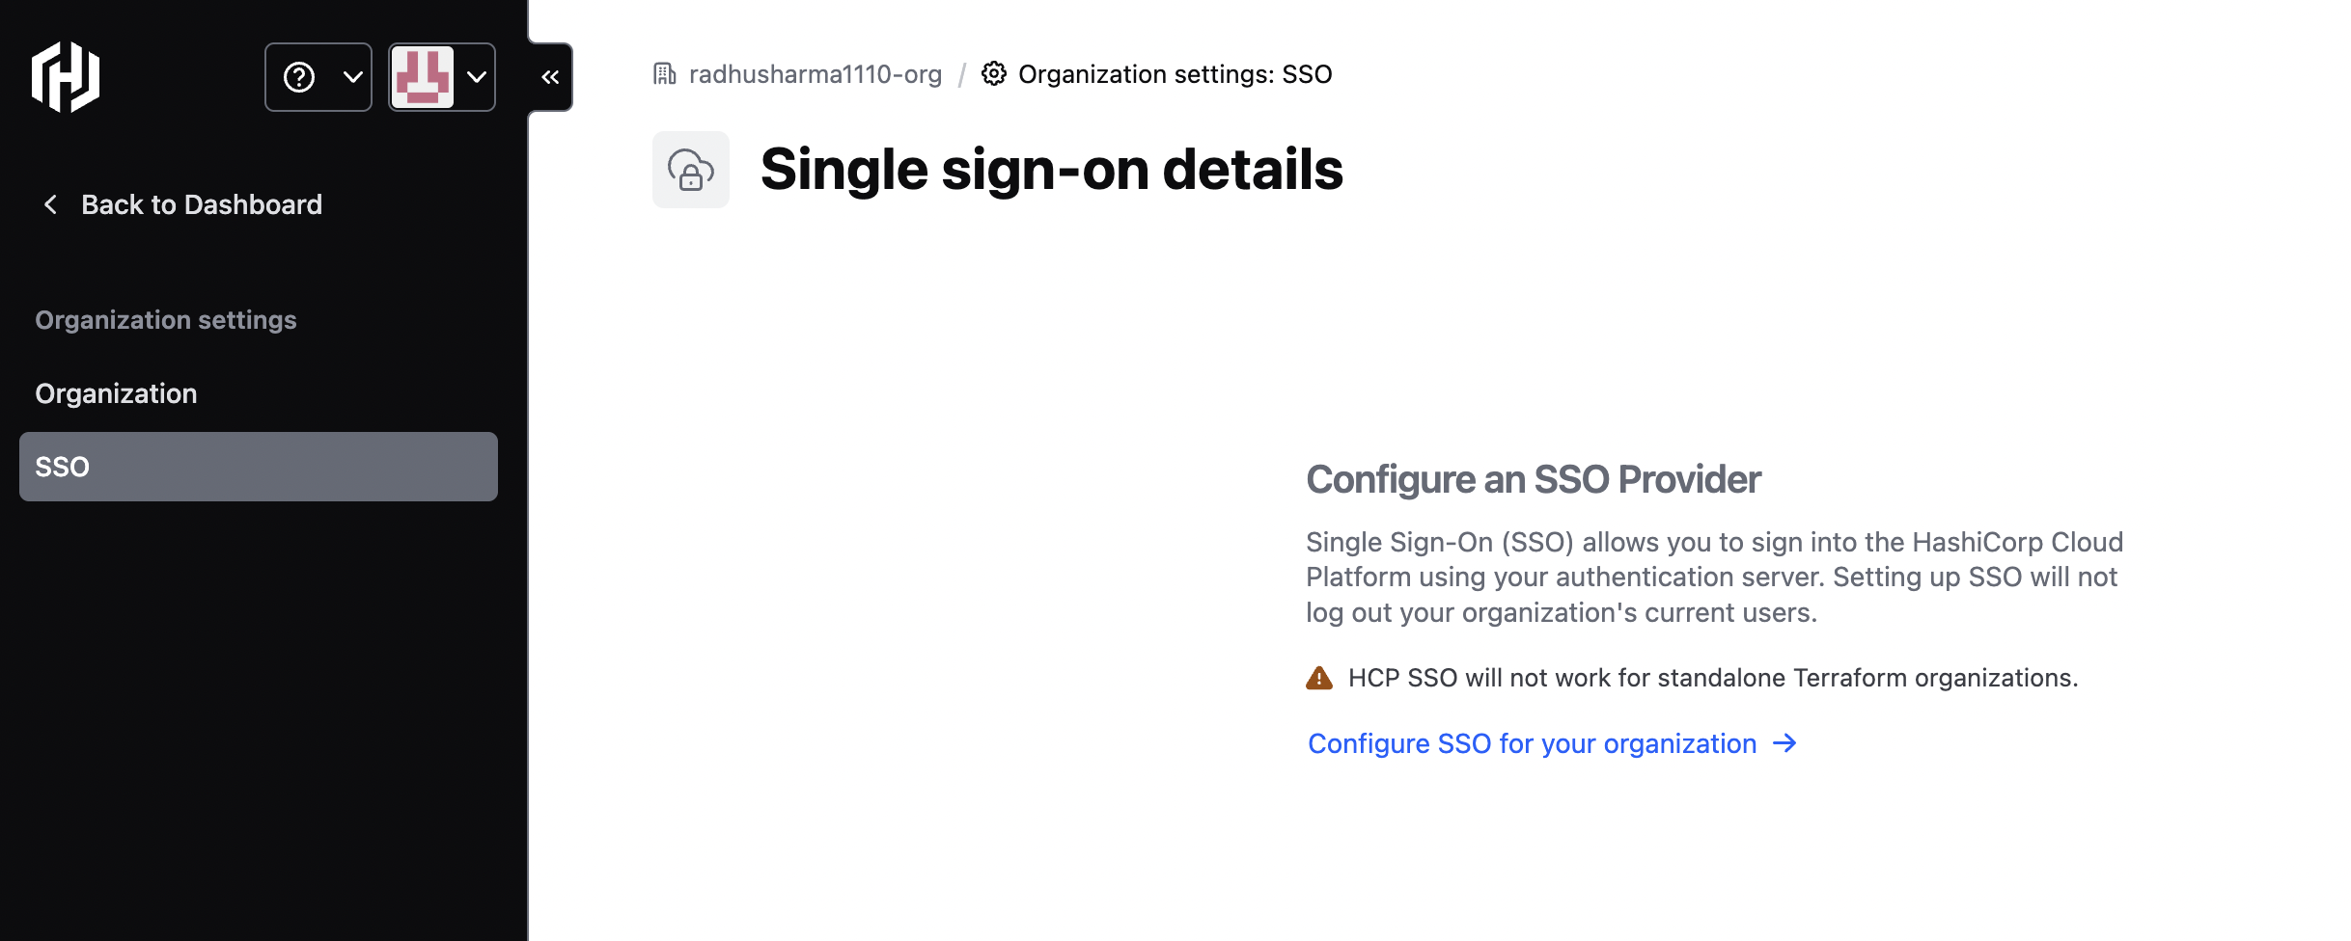The height and width of the screenshot is (941, 2351).
Task: Select Organization in the settings sidebar
Action: [116, 393]
